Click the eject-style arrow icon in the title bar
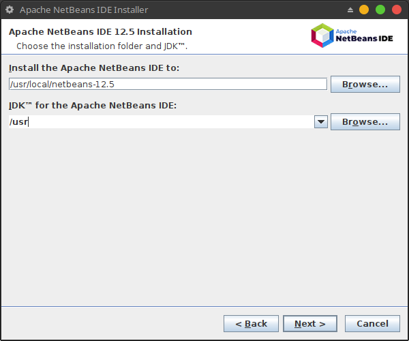This screenshot has width=409, height=341. [x=350, y=10]
